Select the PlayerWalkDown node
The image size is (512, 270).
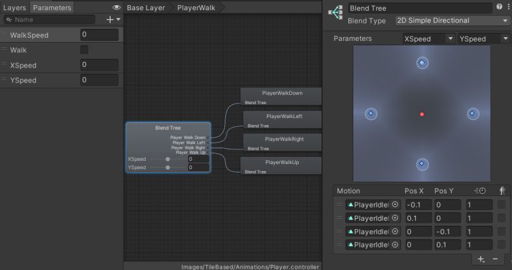(x=281, y=96)
